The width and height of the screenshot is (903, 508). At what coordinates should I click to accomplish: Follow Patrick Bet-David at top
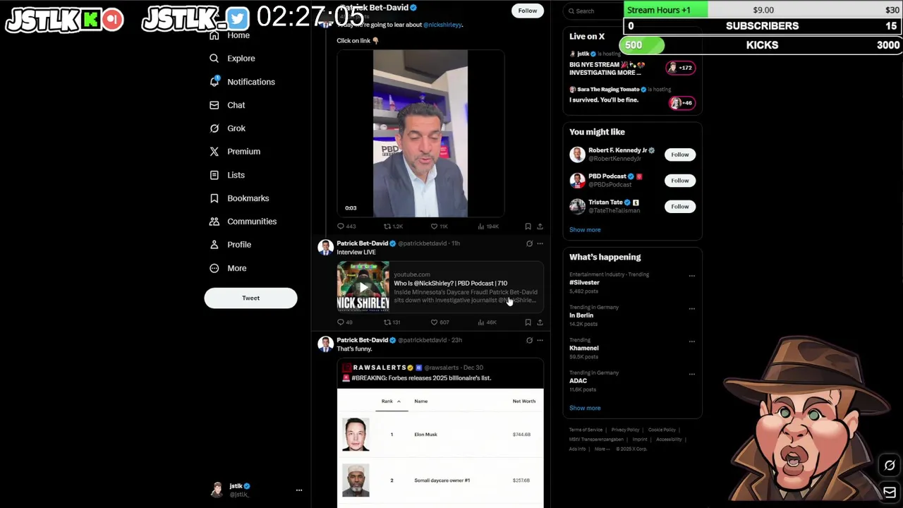[527, 11]
